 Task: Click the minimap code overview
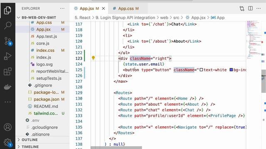click(254, 40)
